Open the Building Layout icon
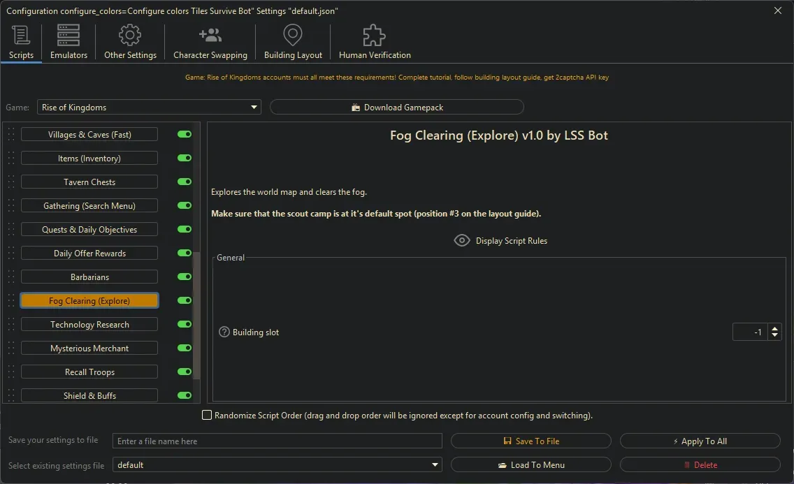The height and width of the screenshot is (484, 794). click(292, 35)
